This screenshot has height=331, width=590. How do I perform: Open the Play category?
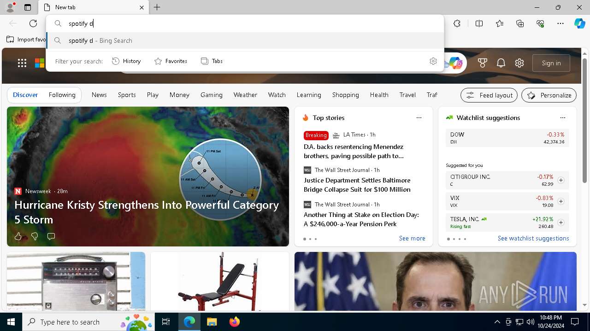click(153, 95)
